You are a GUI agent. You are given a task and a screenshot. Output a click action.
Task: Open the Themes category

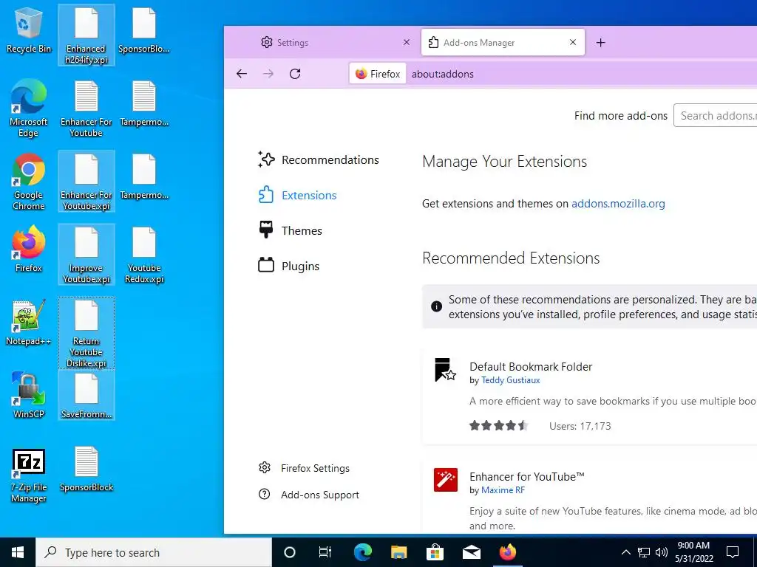tap(290, 230)
